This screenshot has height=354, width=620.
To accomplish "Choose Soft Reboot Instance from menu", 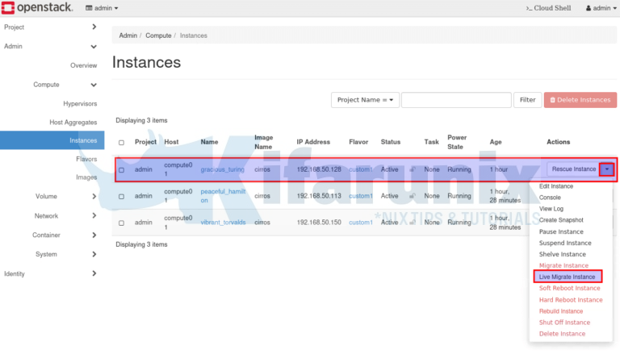I will pyautogui.click(x=569, y=289).
